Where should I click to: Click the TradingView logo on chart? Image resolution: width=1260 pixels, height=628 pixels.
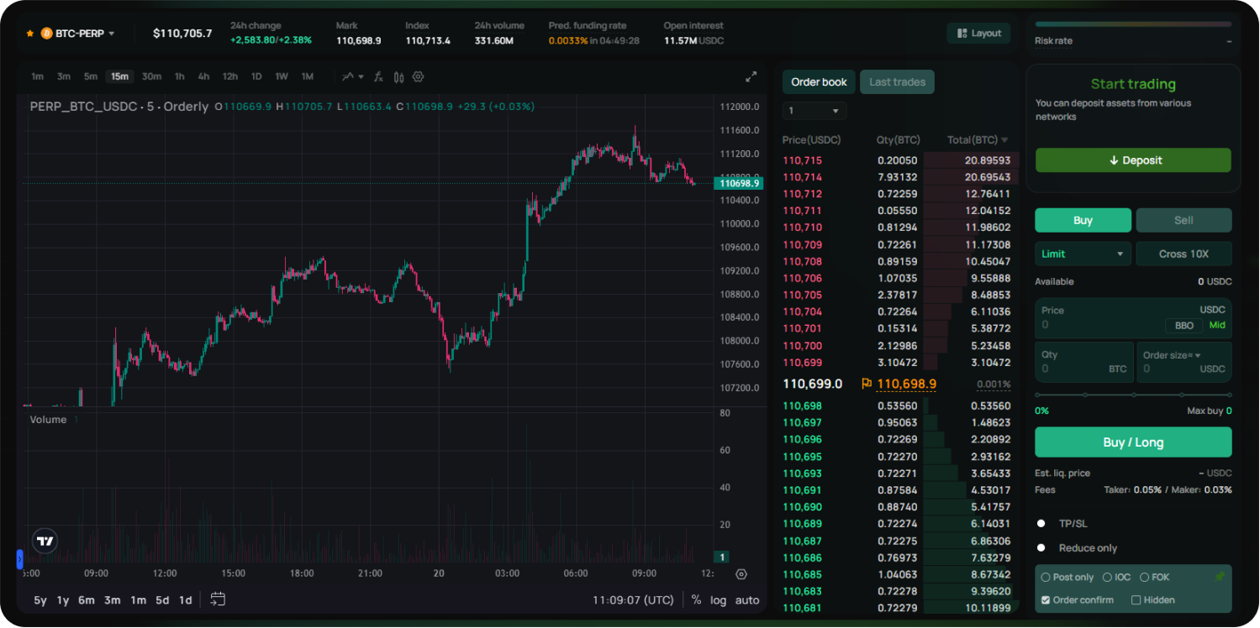[45, 542]
